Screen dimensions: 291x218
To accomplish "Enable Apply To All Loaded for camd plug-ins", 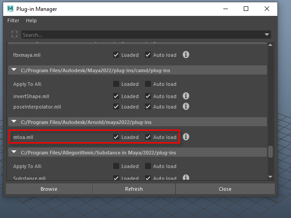I will pyautogui.click(x=116, y=84).
